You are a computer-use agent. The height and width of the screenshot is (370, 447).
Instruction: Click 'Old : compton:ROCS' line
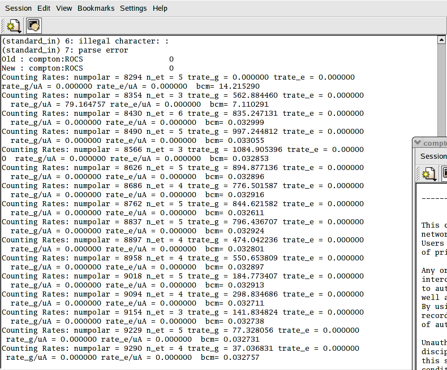point(88,59)
